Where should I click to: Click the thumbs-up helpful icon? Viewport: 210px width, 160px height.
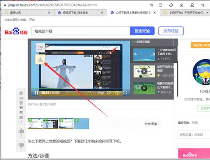coord(21,131)
